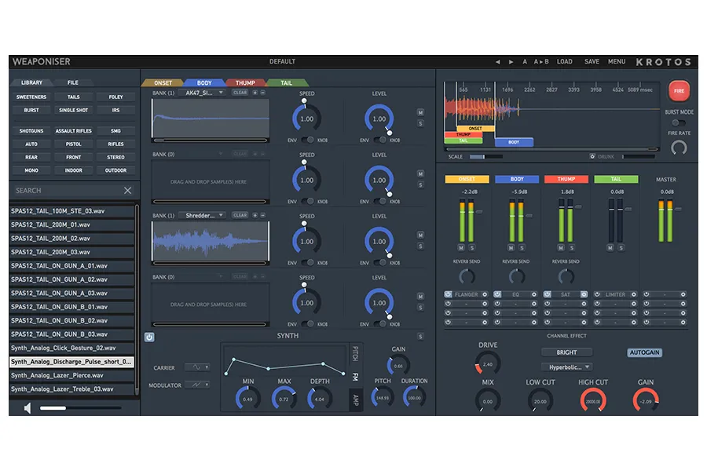The image size is (707, 471).
Task: Open the Modulator waveform dropdown
Action: (x=197, y=385)
